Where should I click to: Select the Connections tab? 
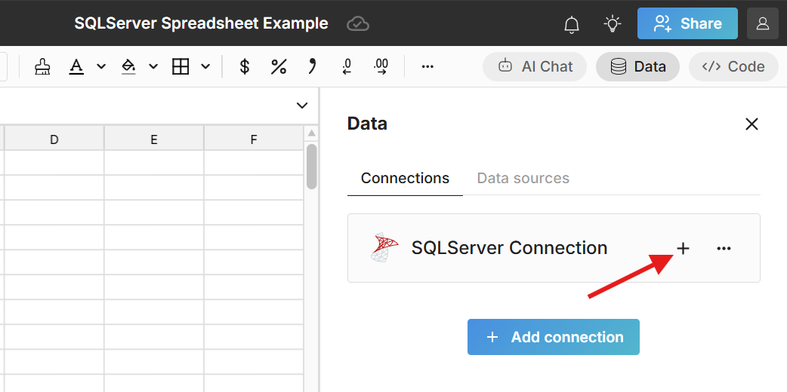coord(405,179)
